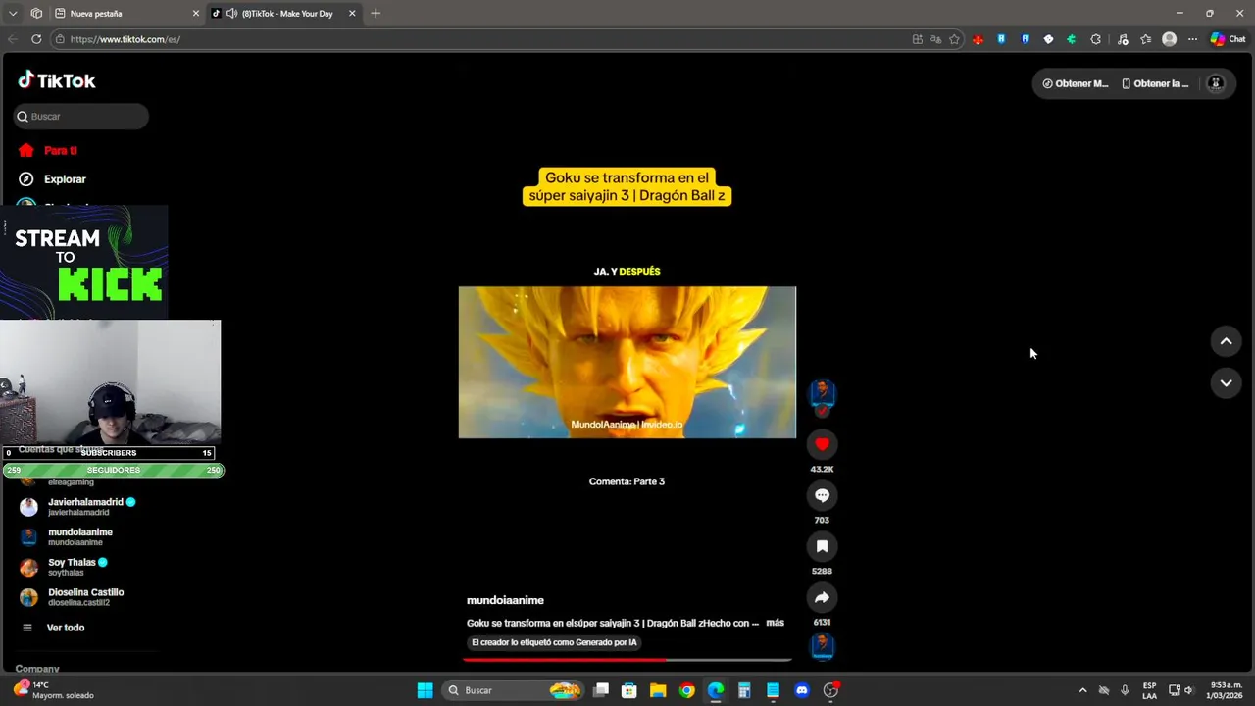The height and width of the screenshot is (706, 1255).
Task: Open the clock and date panel
Action: pyautogui.click(x=1226, y=690)
